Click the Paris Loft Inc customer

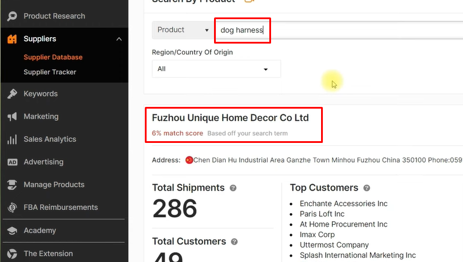322,214
